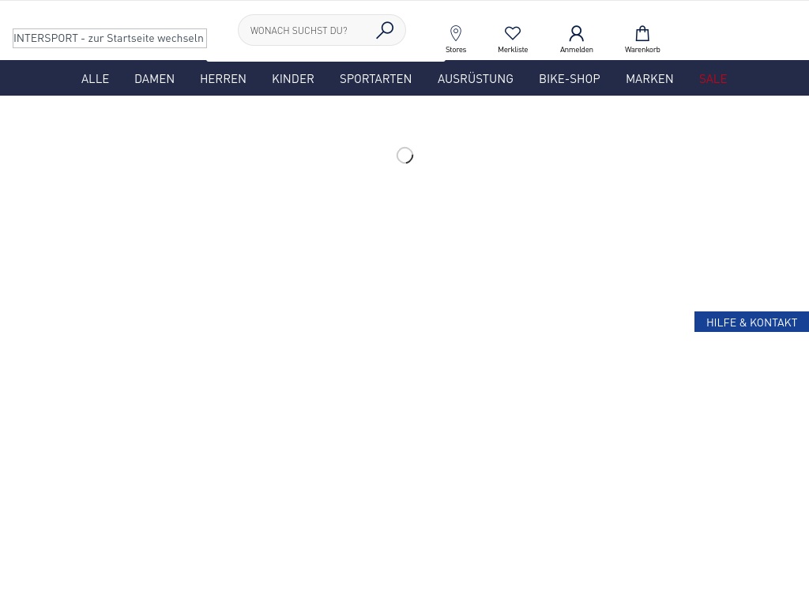Expand the AUSRÜSTUNG menu
The height and width of the screenshot is (607, 809).
[x=475, y=78]
